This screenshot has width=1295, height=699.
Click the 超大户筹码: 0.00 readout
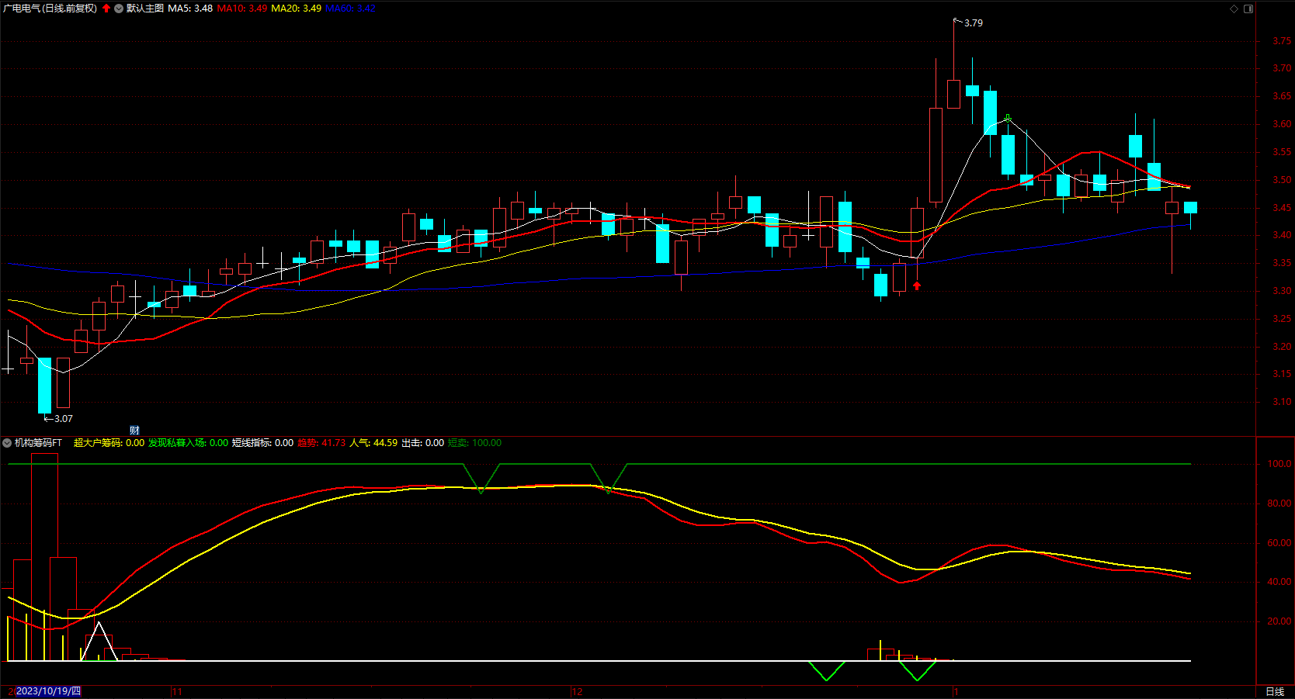(x=109, y=443)
